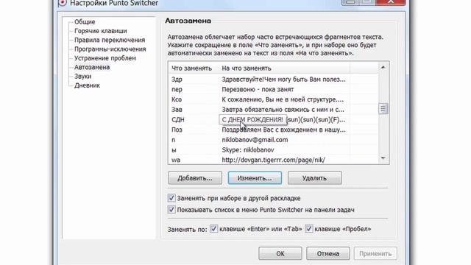
Task: Sort by На что заменять column header
Action: (285, 68)
